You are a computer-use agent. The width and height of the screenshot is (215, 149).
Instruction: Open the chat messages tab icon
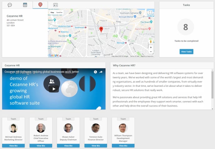tap(10, 5)
